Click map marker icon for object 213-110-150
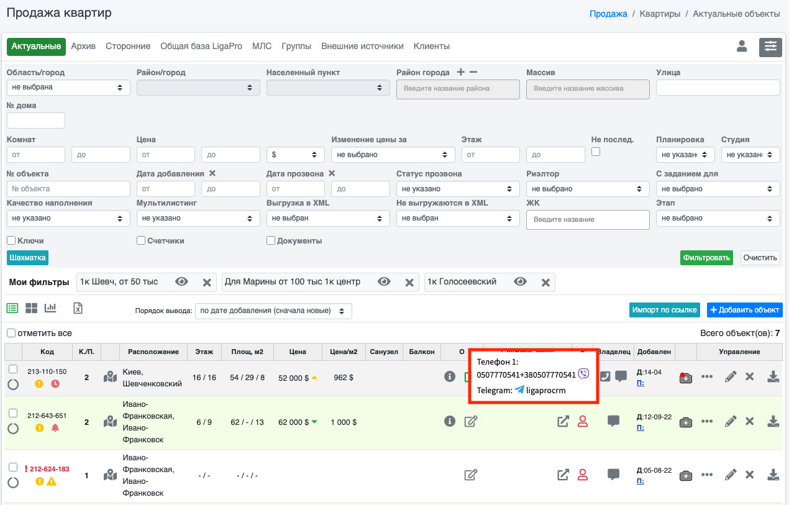 [x=110, y=377]
